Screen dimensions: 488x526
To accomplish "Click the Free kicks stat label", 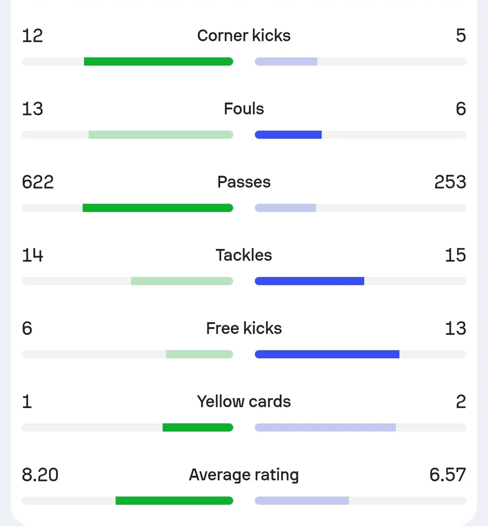I will 244,328.
